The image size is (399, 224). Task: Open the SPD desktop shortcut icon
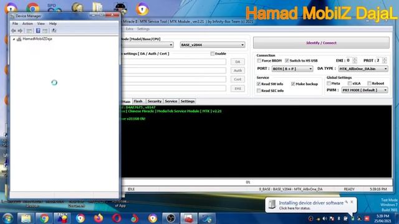(54, 7)
